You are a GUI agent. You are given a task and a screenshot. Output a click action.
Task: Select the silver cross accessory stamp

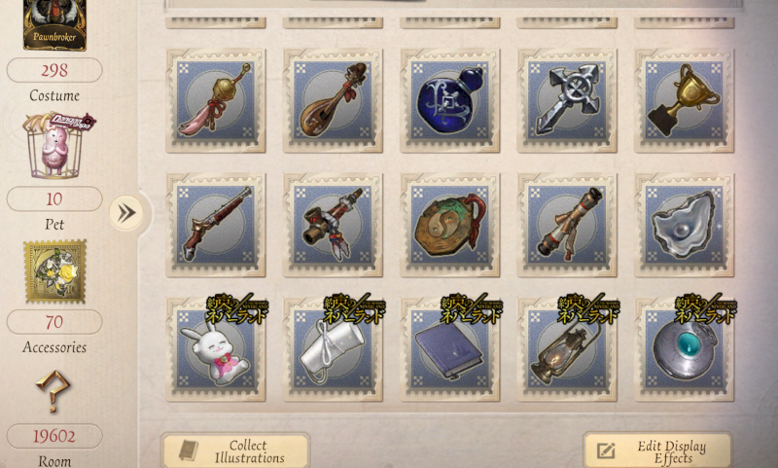pyautogui.click(x=567, y=100)
